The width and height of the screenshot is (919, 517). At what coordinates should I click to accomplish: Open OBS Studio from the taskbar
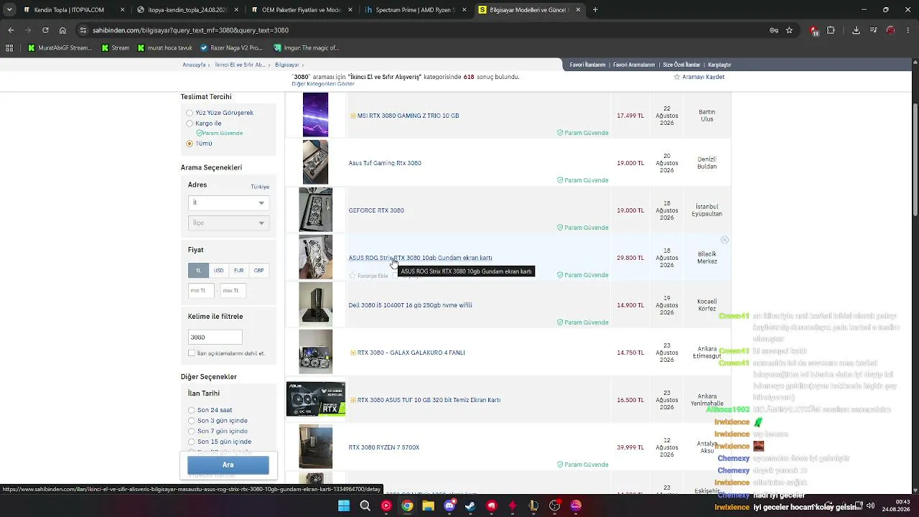point(554,506)
